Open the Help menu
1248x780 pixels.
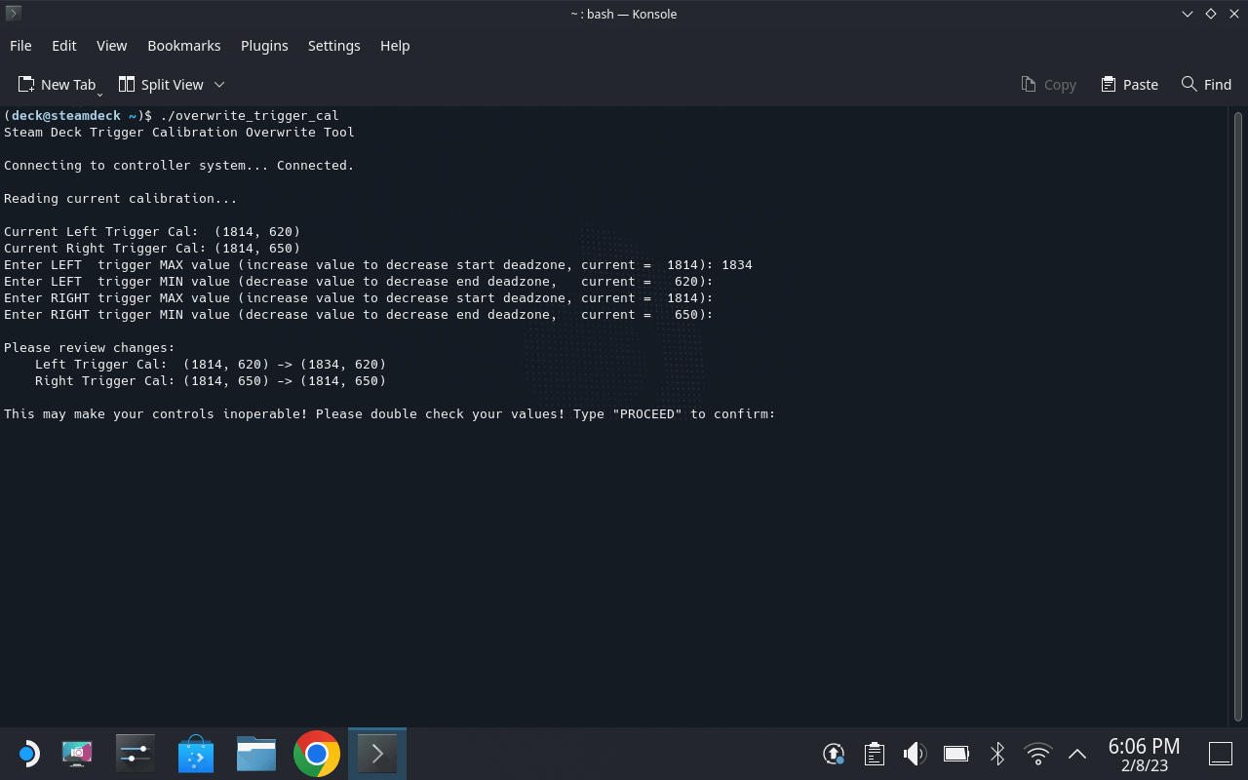click(395, 46)
